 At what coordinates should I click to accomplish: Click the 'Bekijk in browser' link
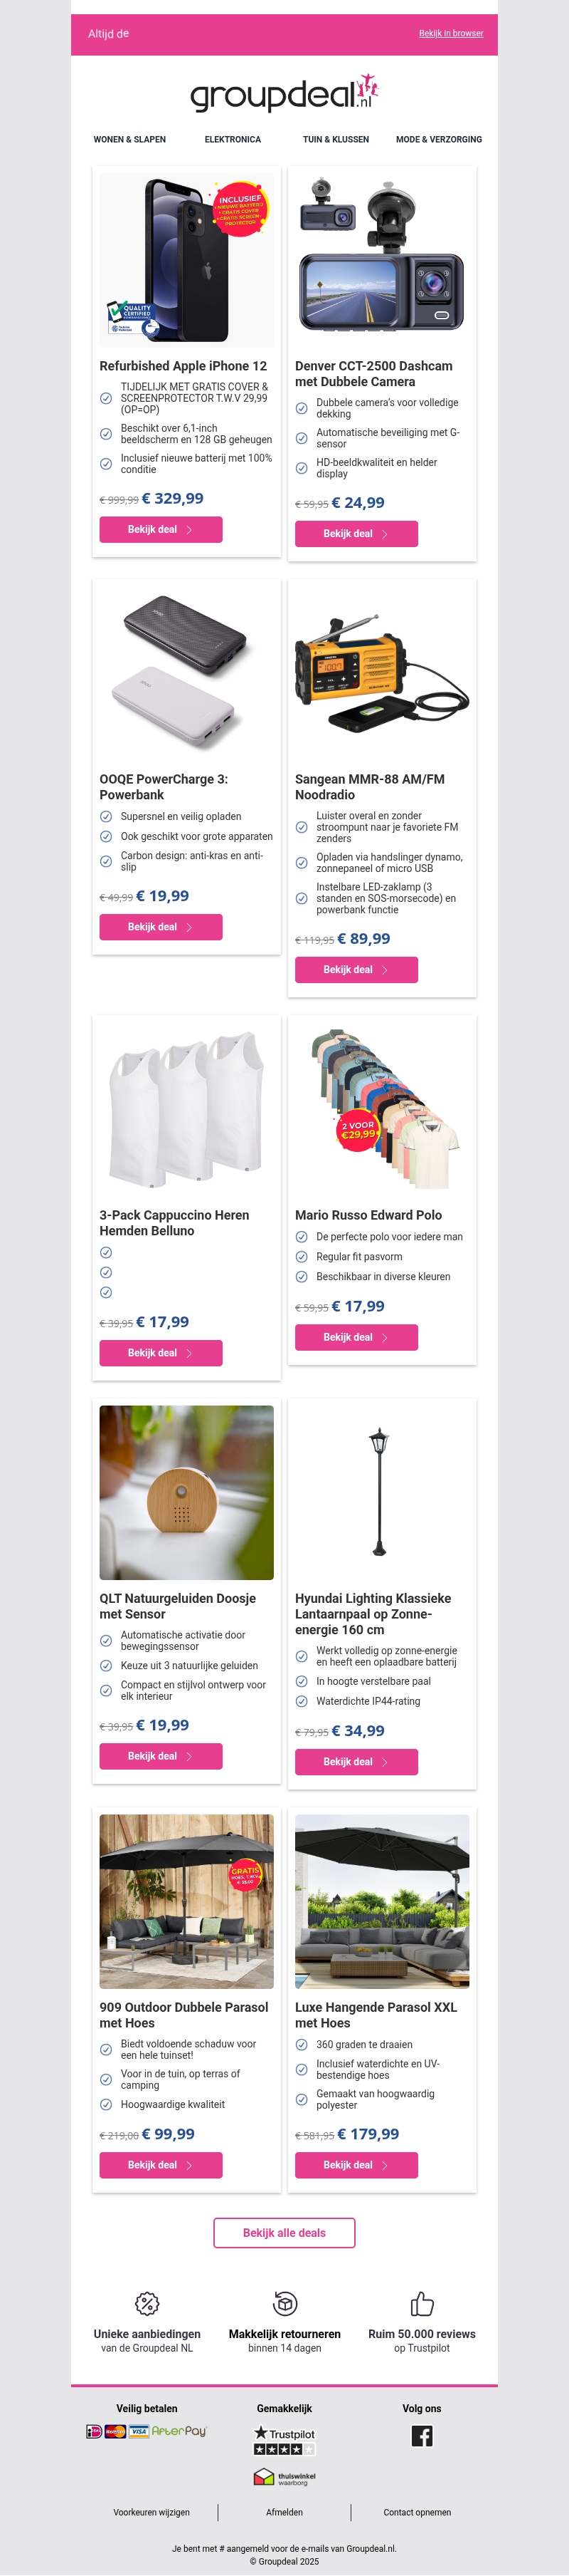pos(451,34)
